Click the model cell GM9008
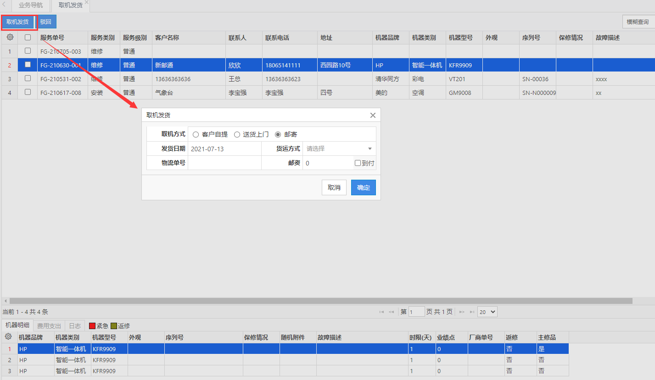Viewport: 655px width, 380px height. [464, 93]
